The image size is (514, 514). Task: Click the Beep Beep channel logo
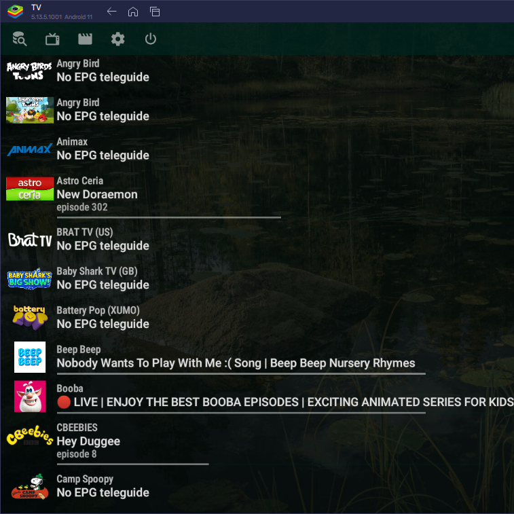pyautogui.click(x=29, y=357)
